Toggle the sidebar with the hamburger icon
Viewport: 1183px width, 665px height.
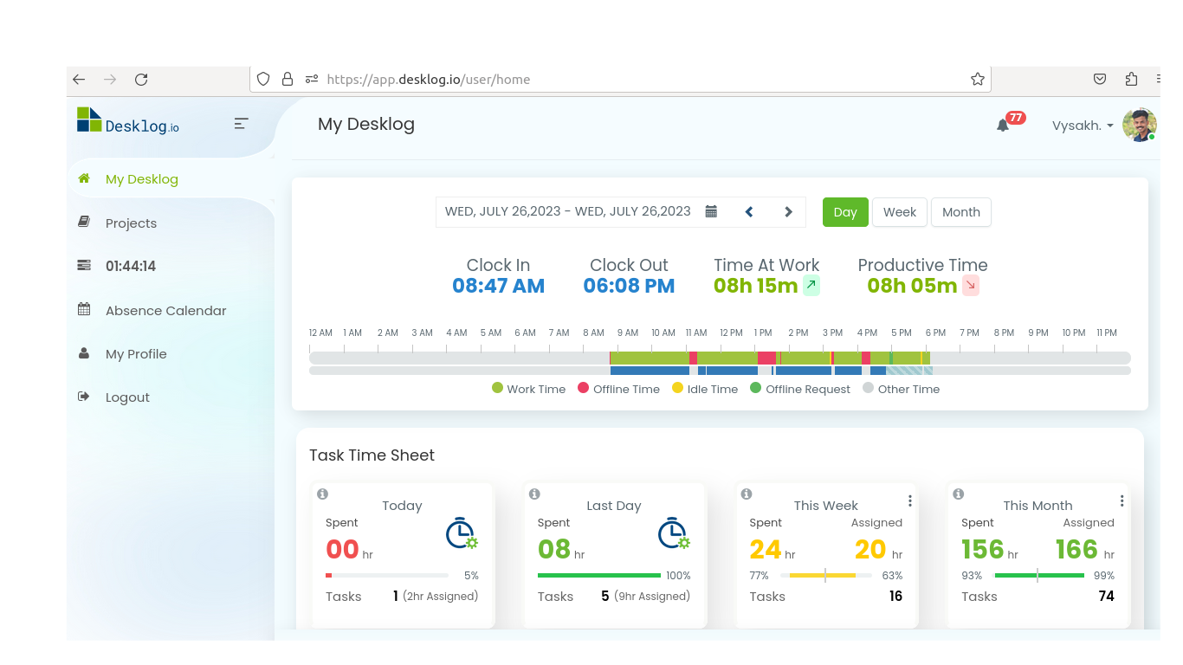click(x=240, y=123)
